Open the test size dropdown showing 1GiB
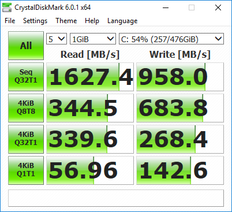The height and width of the screenshot is (212, 232). 93,39
